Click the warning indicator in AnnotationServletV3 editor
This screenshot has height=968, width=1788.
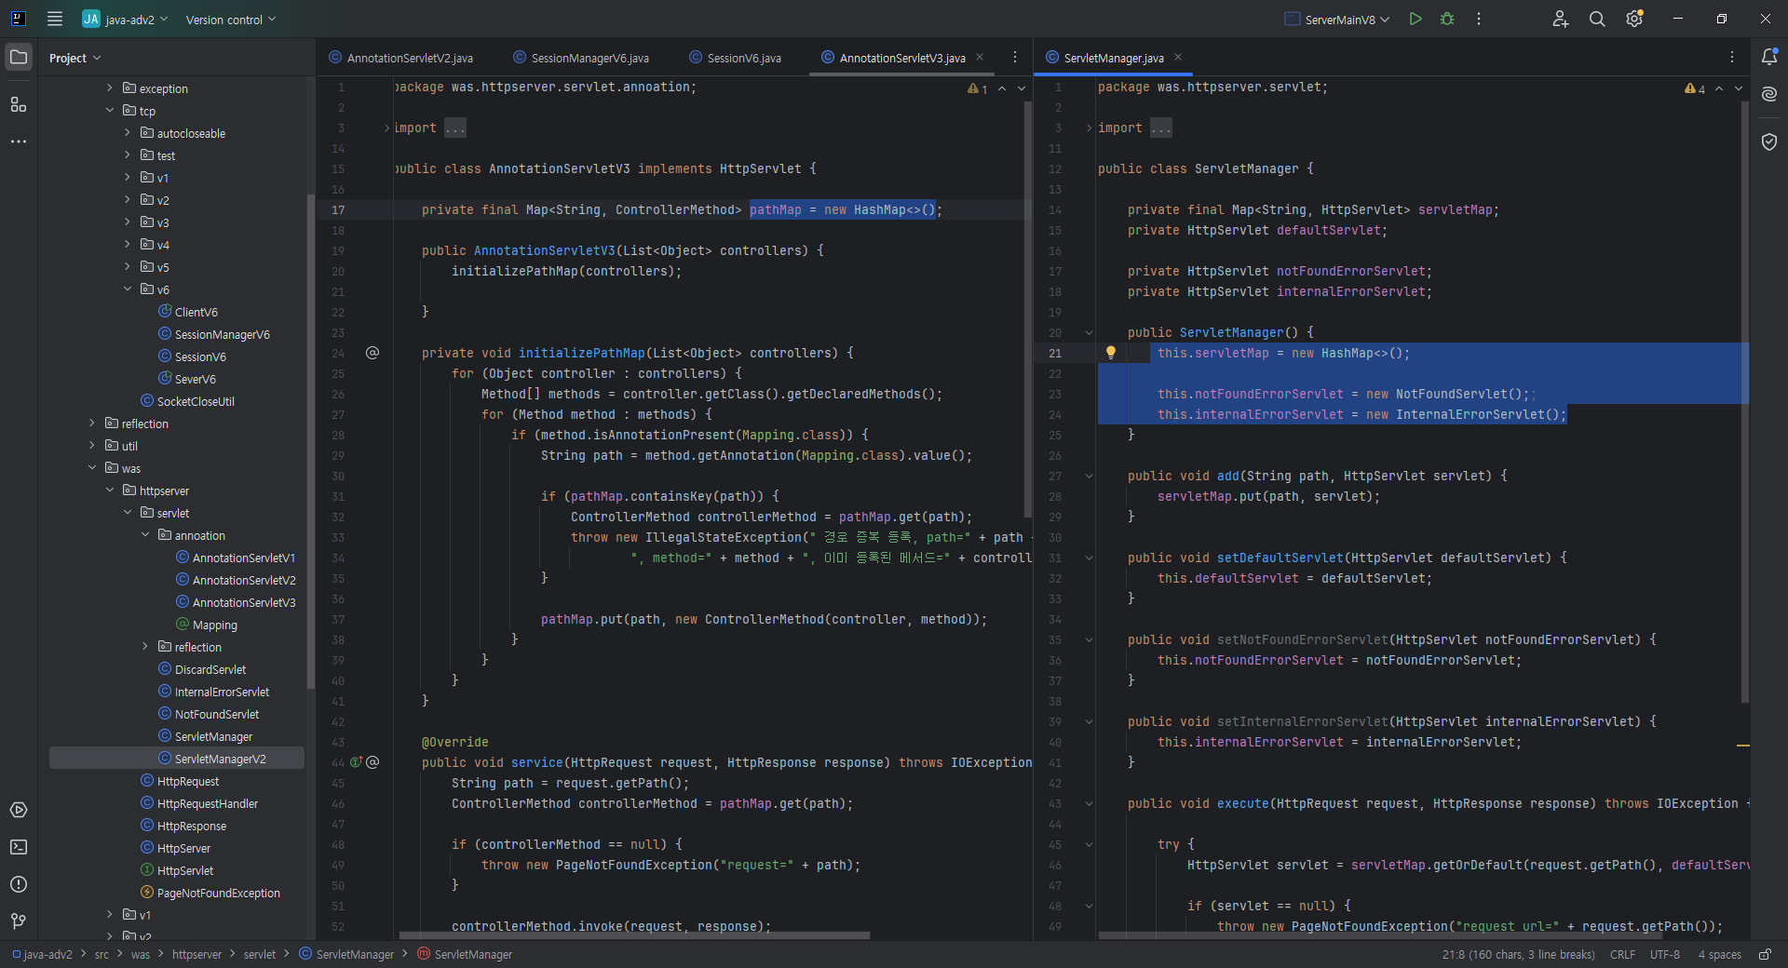point(978,88)
